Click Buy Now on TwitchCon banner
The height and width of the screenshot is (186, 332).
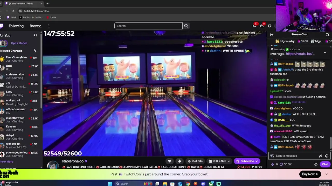[310, 174]
